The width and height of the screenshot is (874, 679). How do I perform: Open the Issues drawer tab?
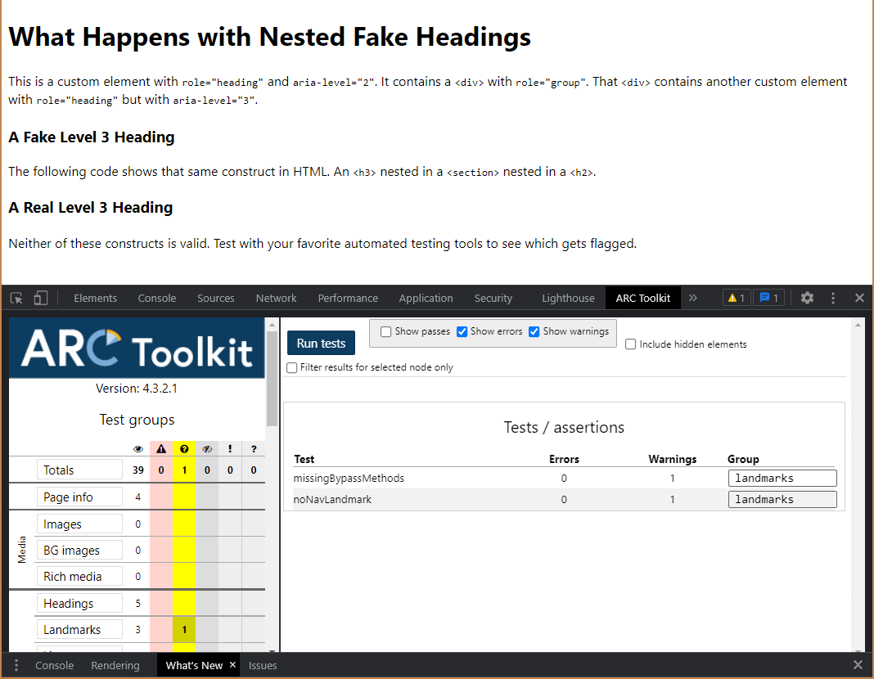point(263,665)
